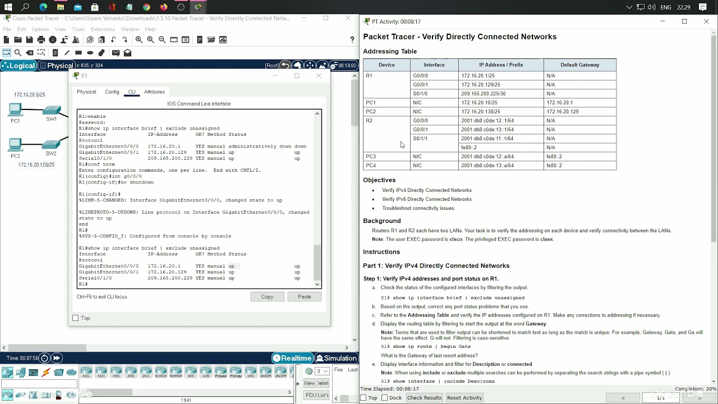This screenshot has height=404, width=718.
Task: Click the Move Object arrows icon
Action: (310, 66)
